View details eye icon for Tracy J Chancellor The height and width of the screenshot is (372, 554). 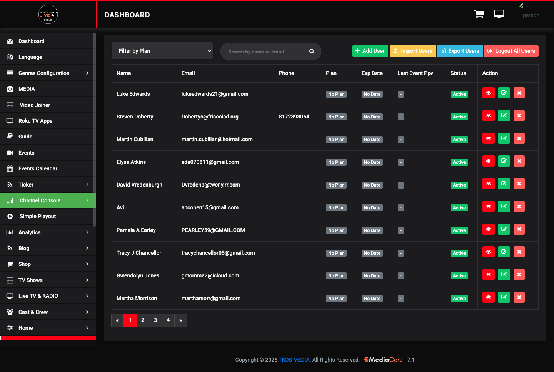pos(489,252)
